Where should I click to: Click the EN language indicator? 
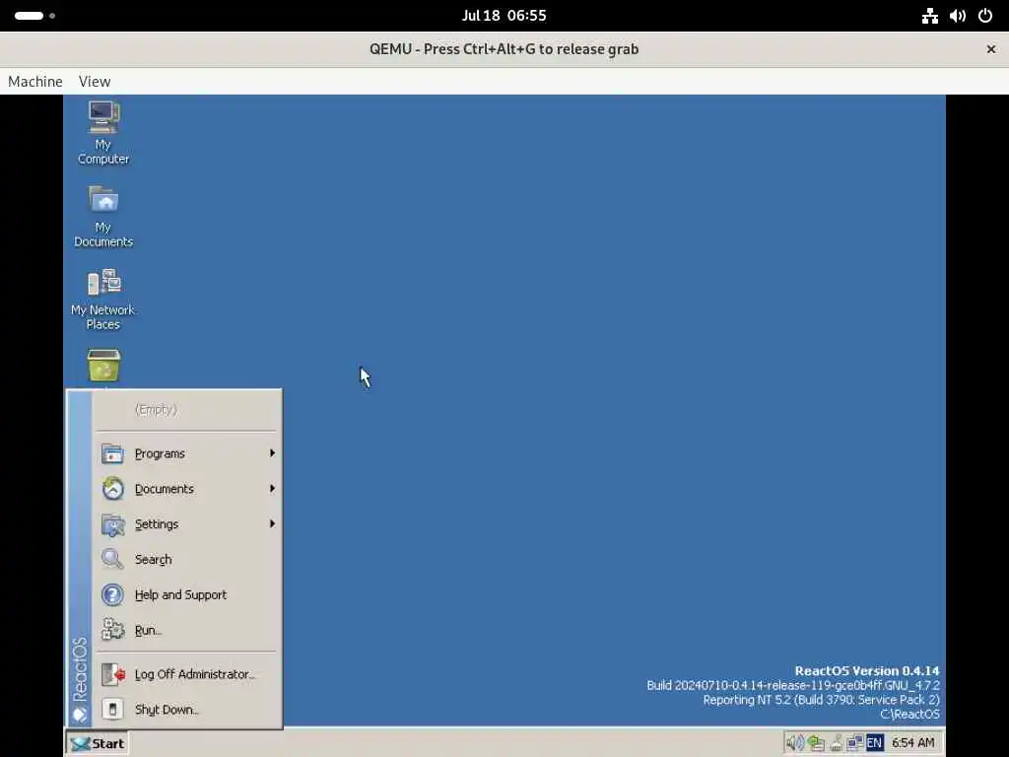pyautogui.click(x=874, y=743)
